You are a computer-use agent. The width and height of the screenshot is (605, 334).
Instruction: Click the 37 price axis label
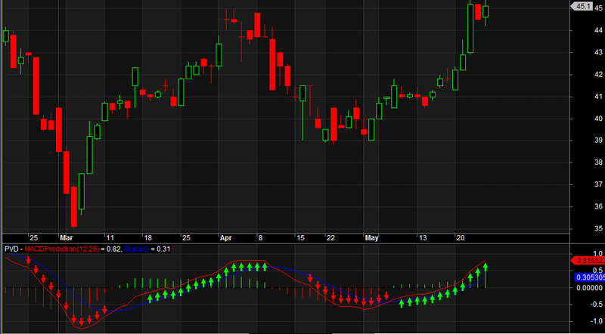coord(598,184)
